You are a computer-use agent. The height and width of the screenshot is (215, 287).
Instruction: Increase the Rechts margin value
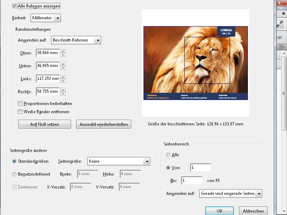(63, 90)
